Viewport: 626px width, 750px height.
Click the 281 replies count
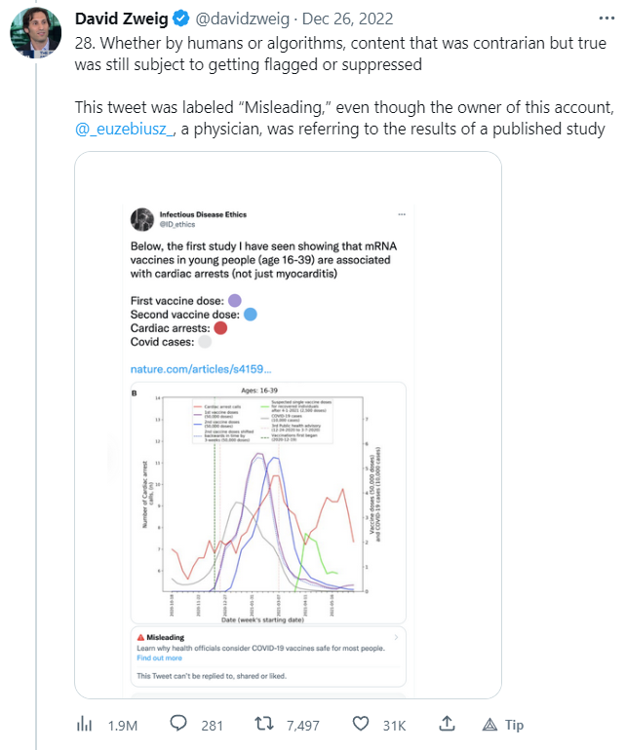pos(211,725)
